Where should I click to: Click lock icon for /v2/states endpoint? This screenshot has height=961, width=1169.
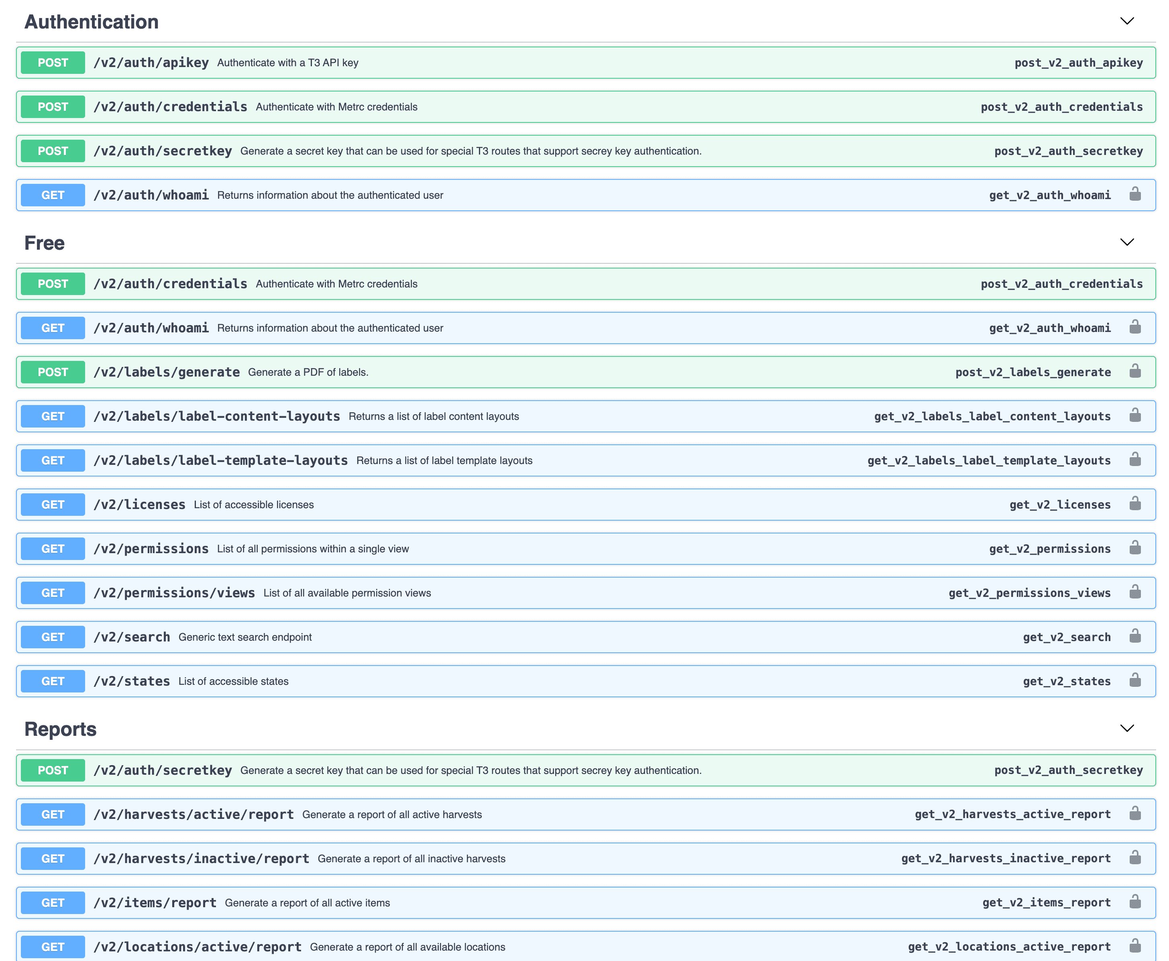pos(1135,680)
